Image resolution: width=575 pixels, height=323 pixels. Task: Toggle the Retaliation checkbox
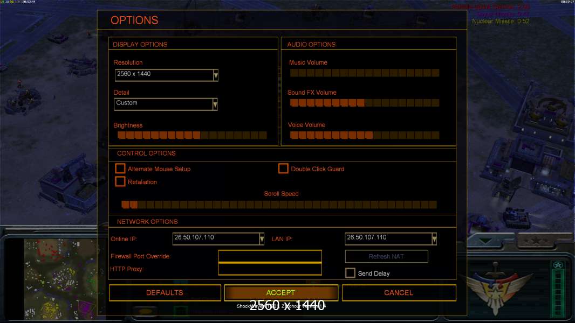pyautogui.click(x=120, y=181)
